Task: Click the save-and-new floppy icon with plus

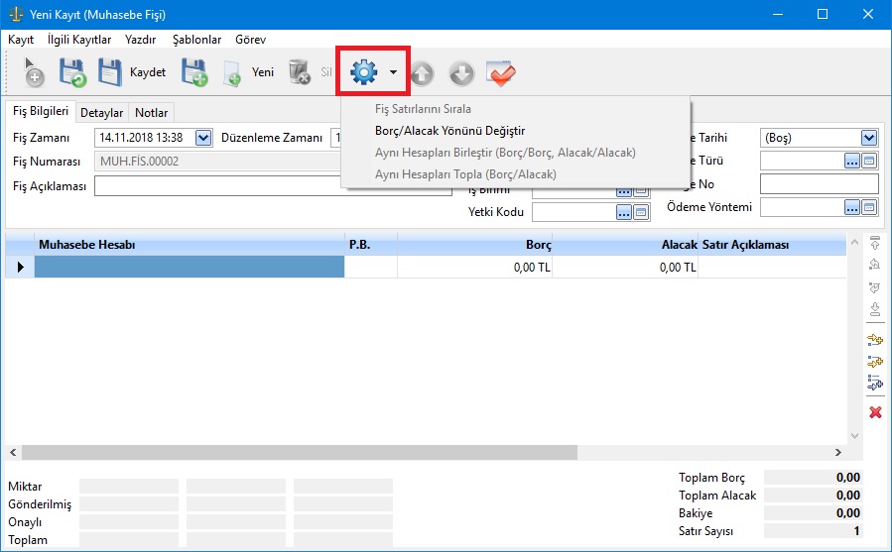Action: (193, 72)
